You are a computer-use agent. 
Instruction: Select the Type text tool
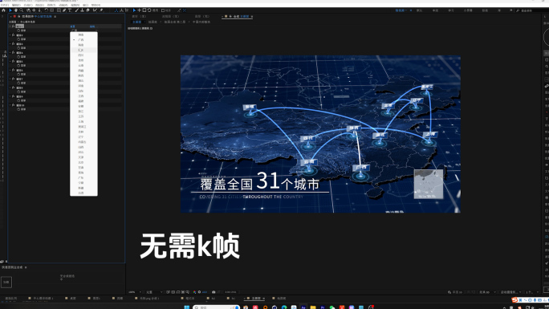coord(70,10)
